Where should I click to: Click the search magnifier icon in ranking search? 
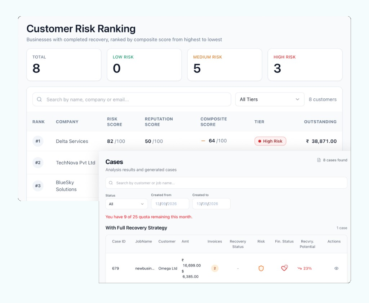(x=39, y=99)
